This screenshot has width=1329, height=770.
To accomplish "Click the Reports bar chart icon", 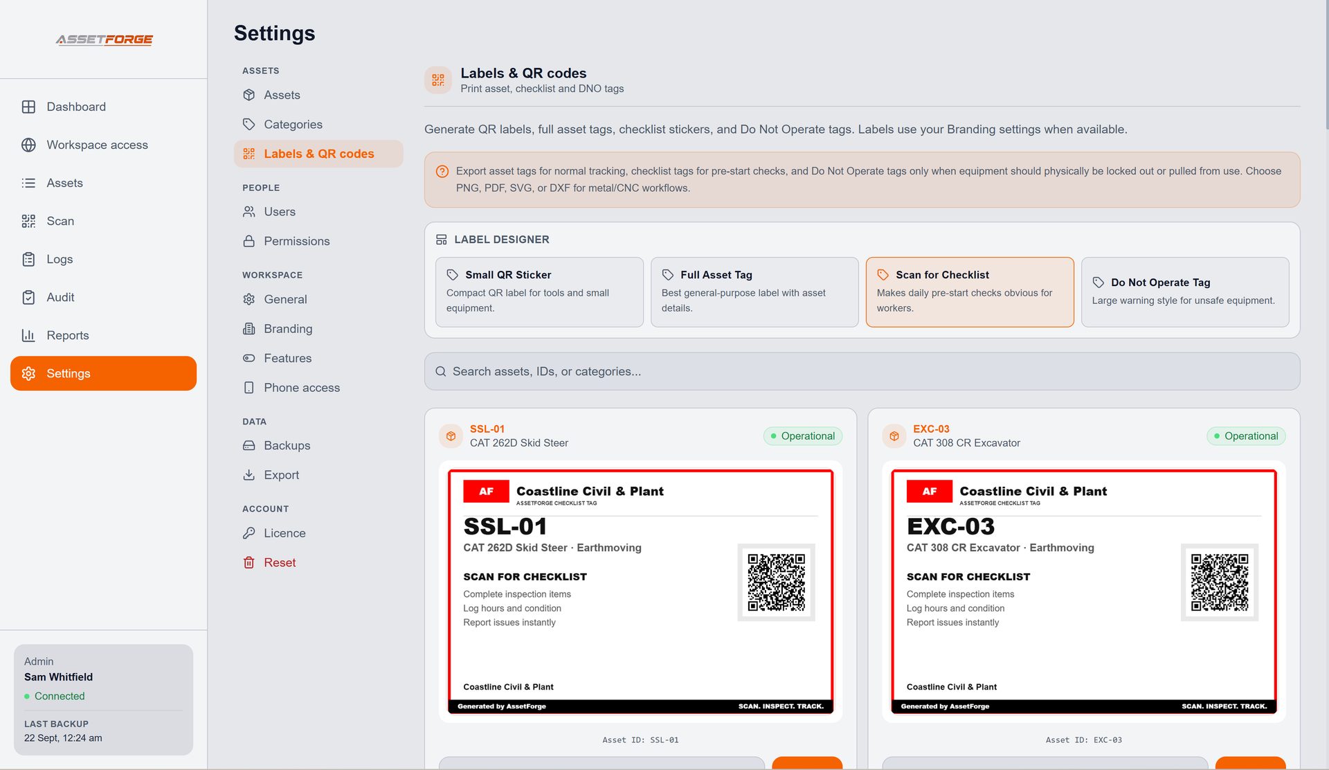I will point(28,335).
